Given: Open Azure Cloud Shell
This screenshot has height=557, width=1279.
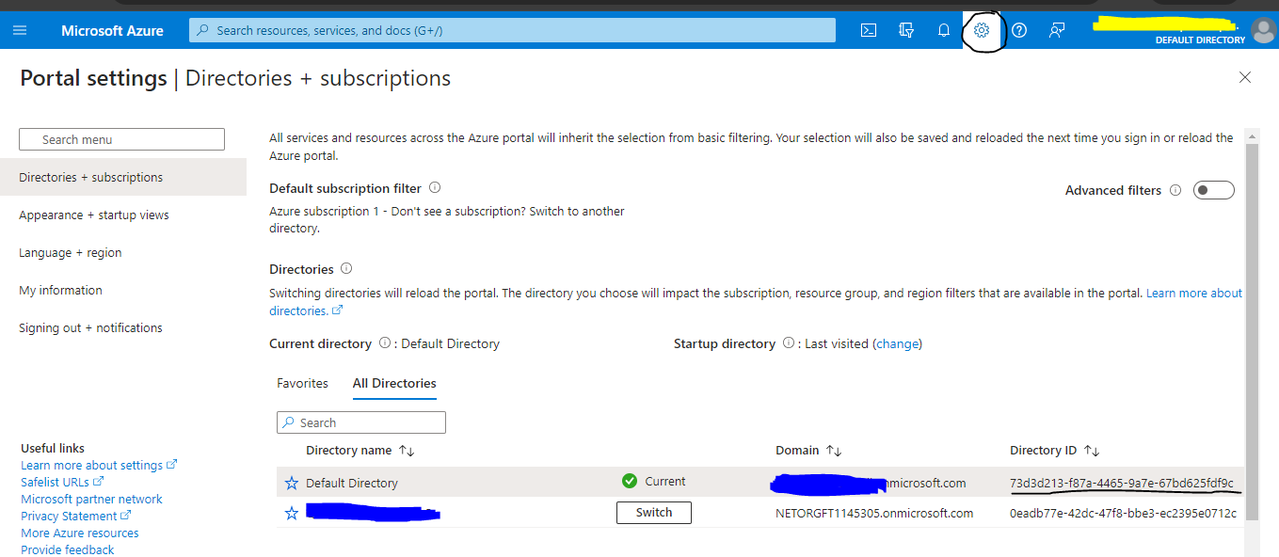Looking at the screenshot, I should tap(868, 29).
